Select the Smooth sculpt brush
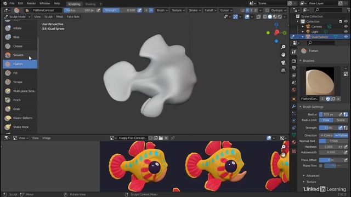 click(x=20, y=55)
